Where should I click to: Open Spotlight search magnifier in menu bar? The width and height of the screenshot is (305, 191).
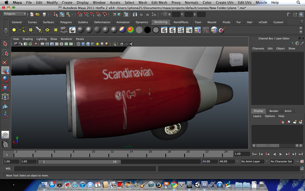[x=298, y=3]
